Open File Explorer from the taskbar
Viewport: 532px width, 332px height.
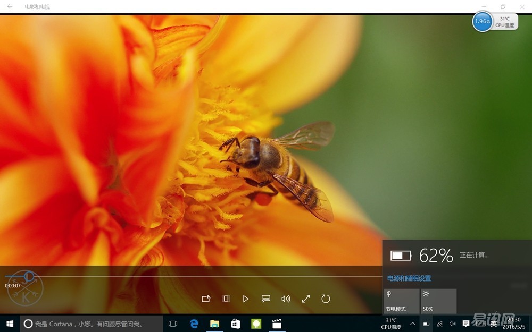(x=214, y=324)
